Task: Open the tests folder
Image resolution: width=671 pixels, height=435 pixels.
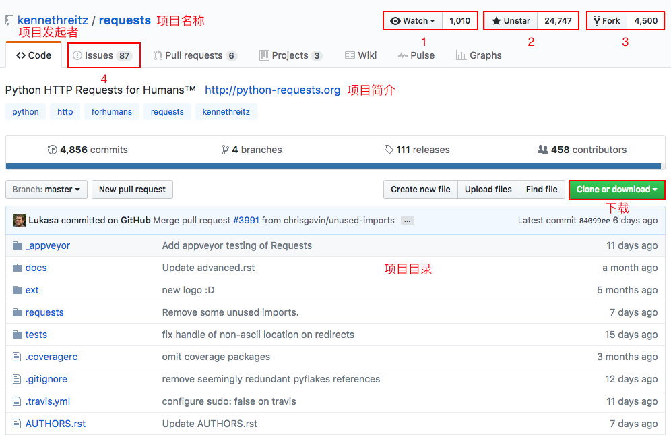Action: tap(36, 335)
